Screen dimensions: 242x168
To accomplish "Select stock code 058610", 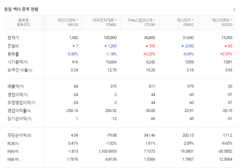I will (x=188, y=25).
